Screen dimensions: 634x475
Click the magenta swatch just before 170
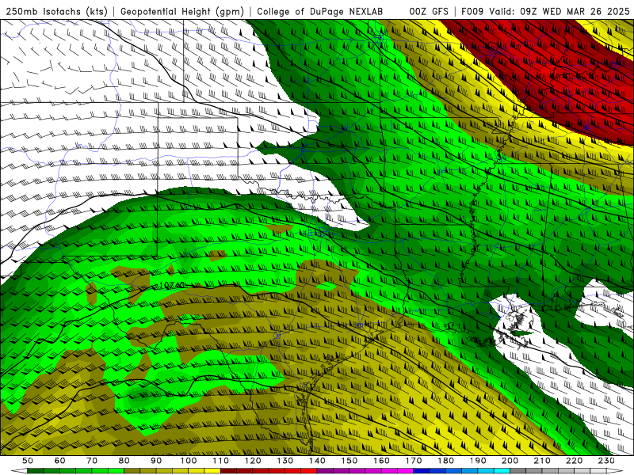coord(405,470)
